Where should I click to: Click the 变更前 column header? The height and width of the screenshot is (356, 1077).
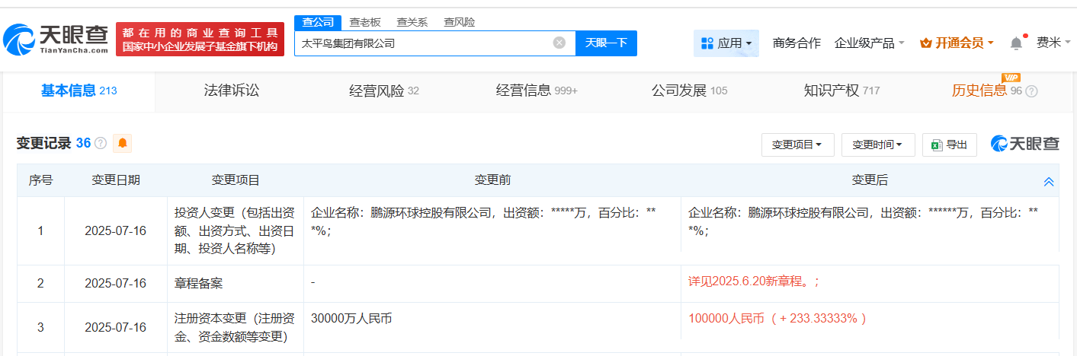point(492,180)
